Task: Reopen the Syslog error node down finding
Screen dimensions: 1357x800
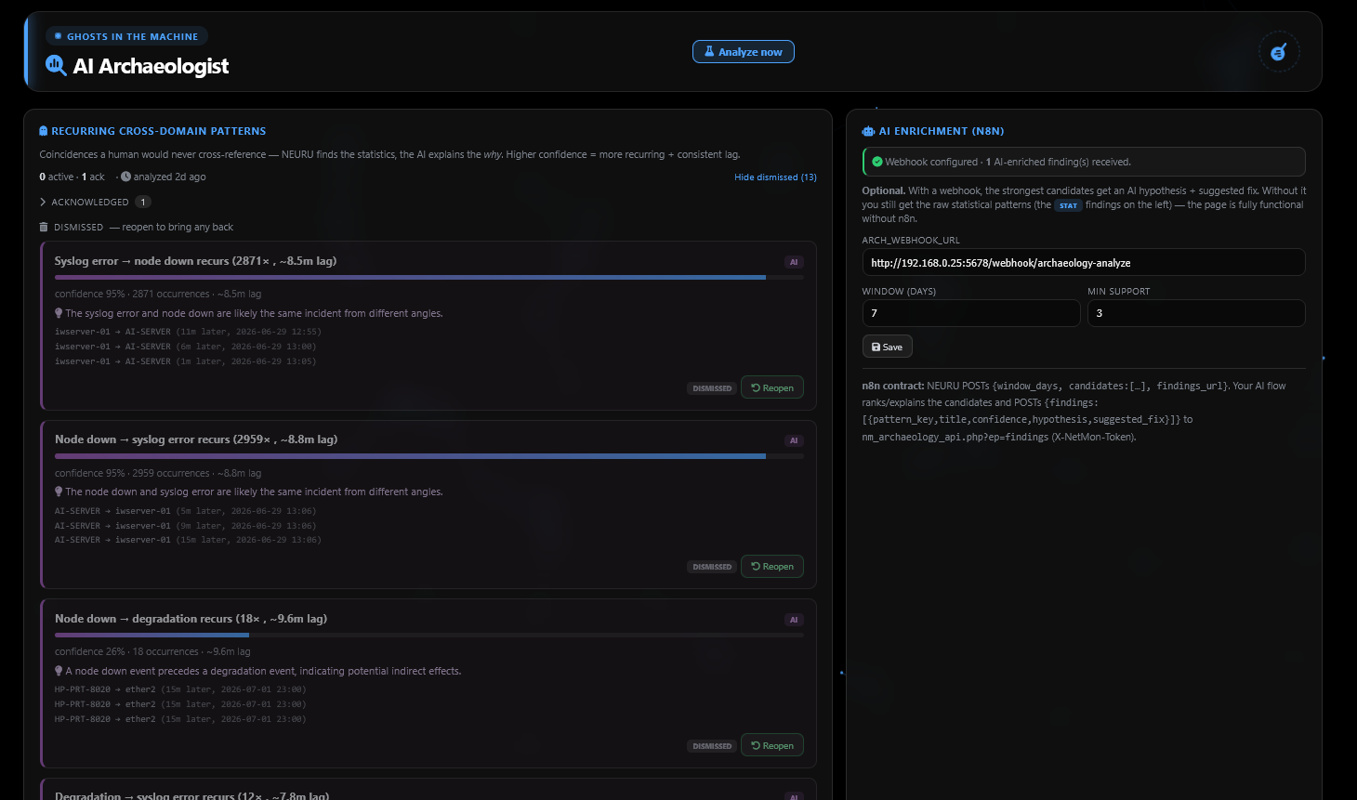Action: 772,387
